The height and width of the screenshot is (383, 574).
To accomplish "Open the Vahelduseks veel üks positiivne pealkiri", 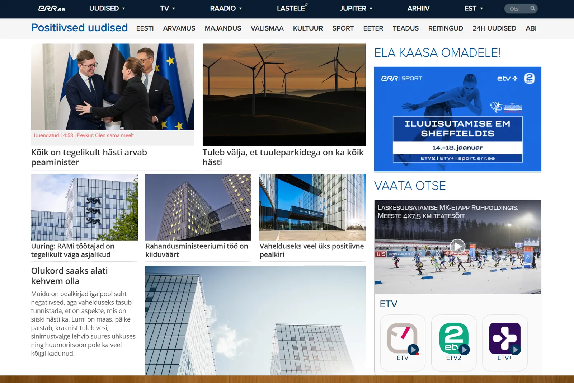I will tap(312, 251).
